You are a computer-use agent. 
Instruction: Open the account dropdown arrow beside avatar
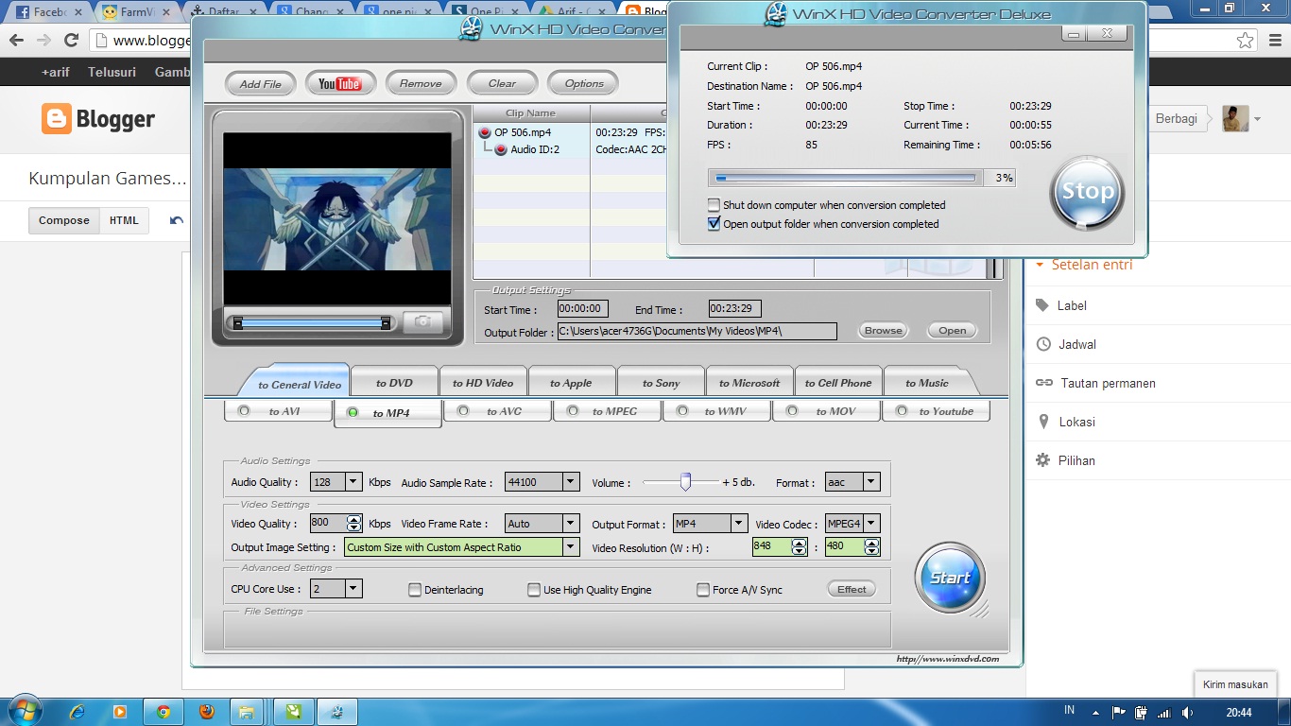click(1257, 119)
